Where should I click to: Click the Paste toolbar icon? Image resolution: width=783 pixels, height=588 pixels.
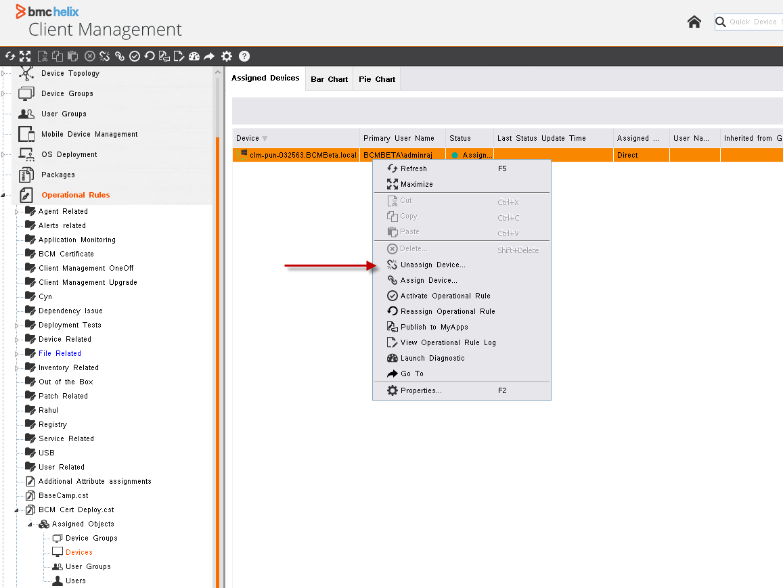pyautogui.click(x=72, y=56)
